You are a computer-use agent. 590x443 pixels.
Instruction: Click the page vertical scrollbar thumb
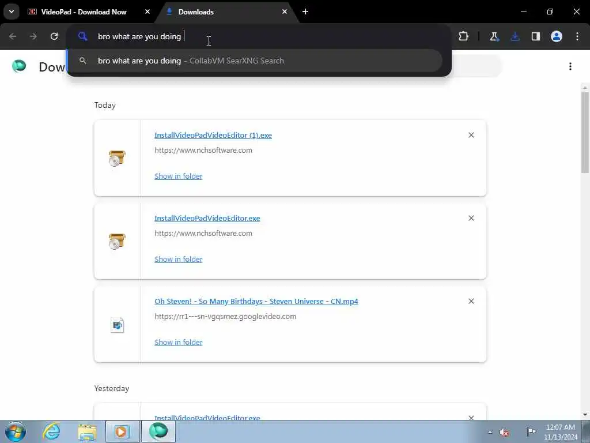point(585,133)
